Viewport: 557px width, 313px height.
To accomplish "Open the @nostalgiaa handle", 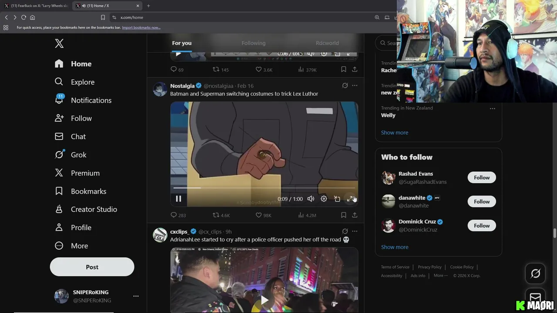I will [218, 86].
